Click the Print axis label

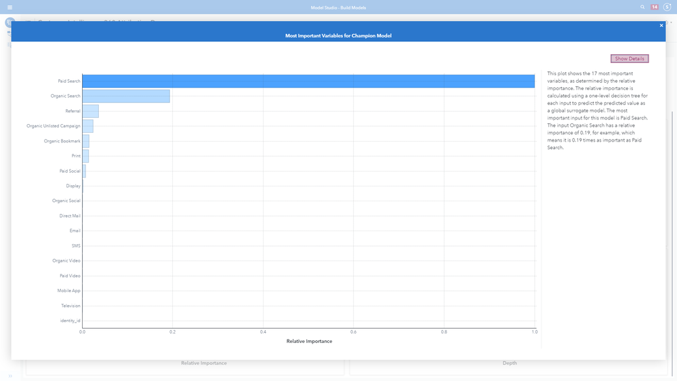pyautogui.click(x=76, y=156)
